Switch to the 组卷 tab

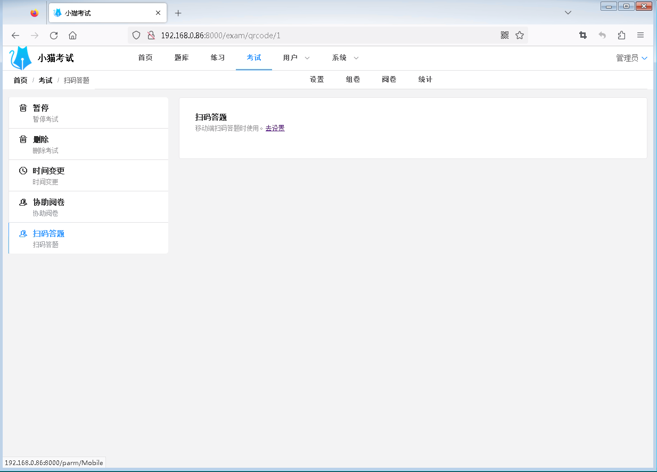[x=353, y=79]
